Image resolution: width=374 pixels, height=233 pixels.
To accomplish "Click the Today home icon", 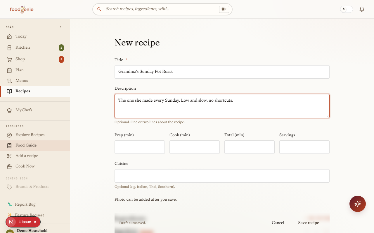I will [9, 36].
